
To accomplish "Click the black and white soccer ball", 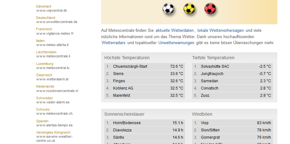I will [168, 9].
